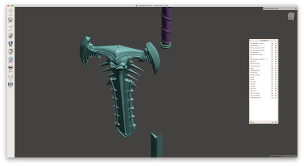
Task: Open the Shaders panel
Action: pos(10,68)
